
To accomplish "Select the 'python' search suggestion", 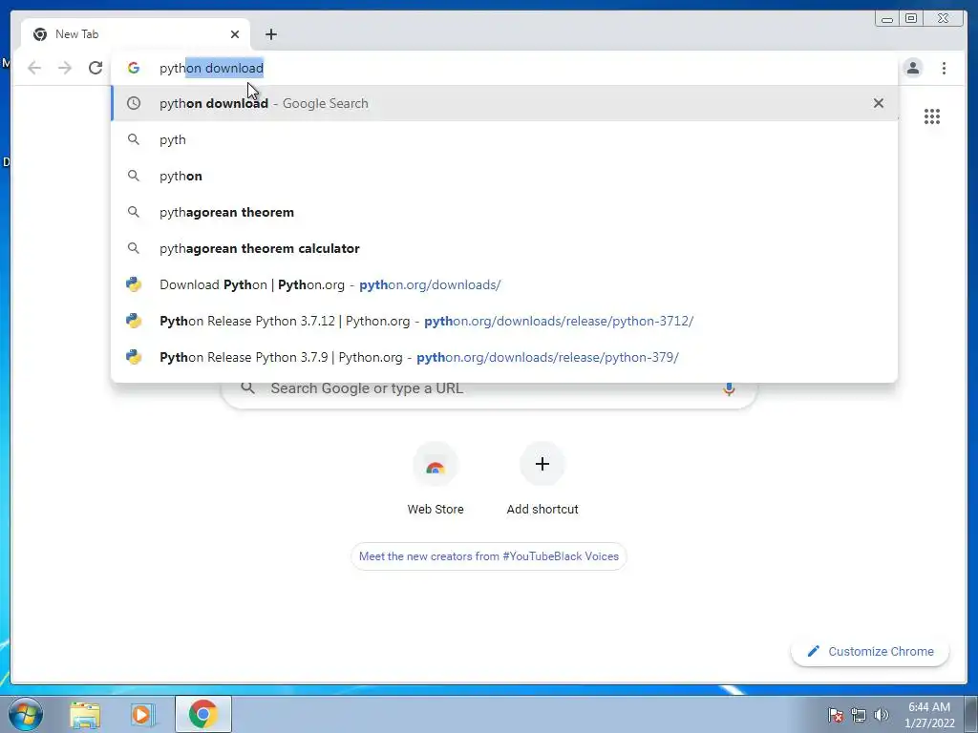I will click(504, 176).
